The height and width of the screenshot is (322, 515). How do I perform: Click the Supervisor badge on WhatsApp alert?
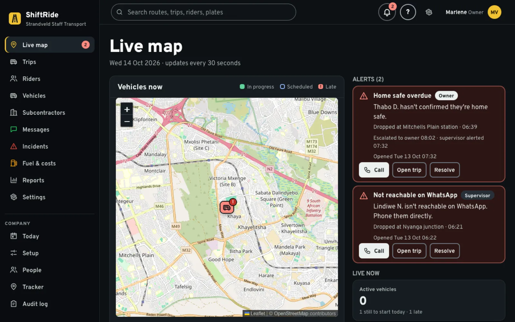point(477,195)
